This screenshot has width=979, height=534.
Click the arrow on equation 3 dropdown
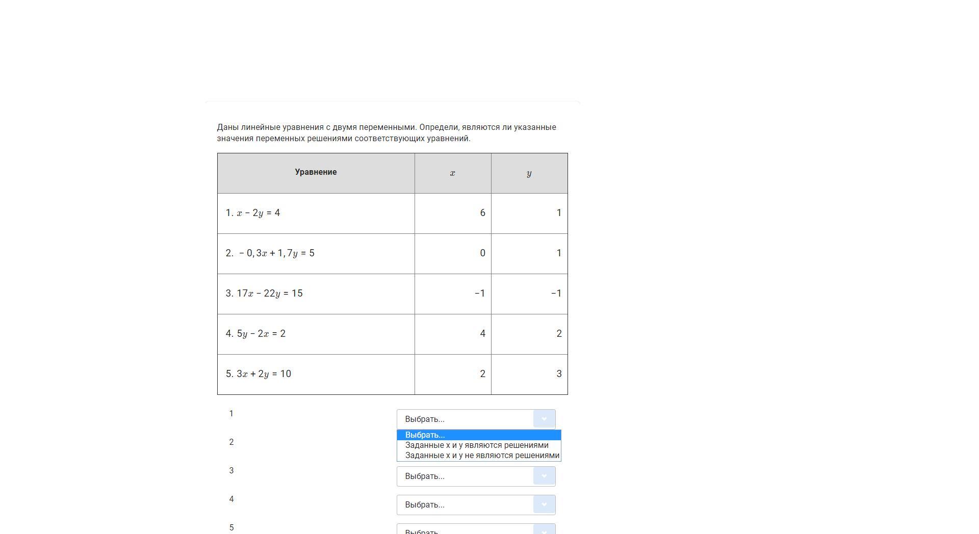pyautogui.click(x=544, y=476)
